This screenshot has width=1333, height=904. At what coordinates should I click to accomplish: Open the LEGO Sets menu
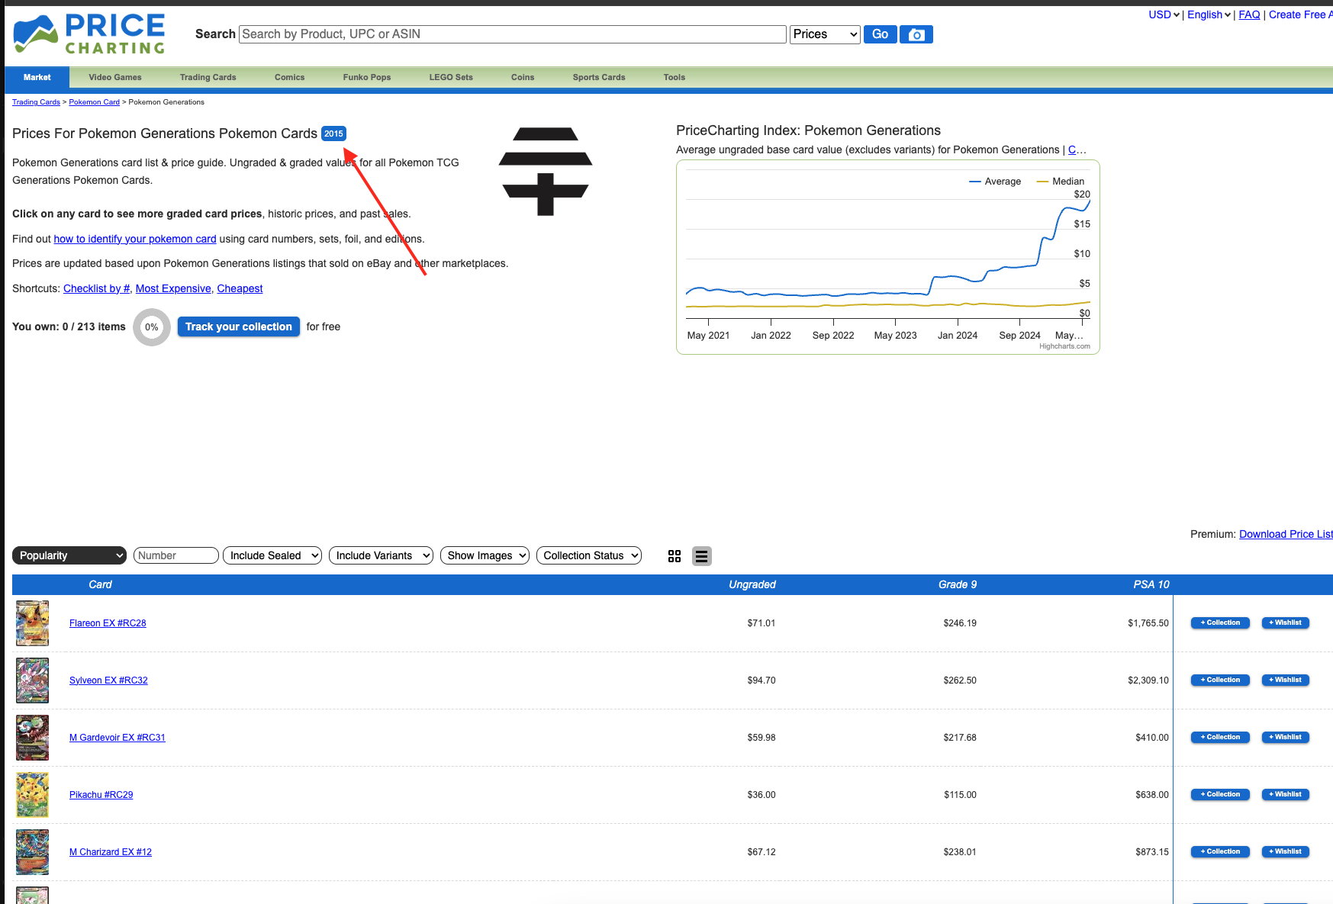451,77
